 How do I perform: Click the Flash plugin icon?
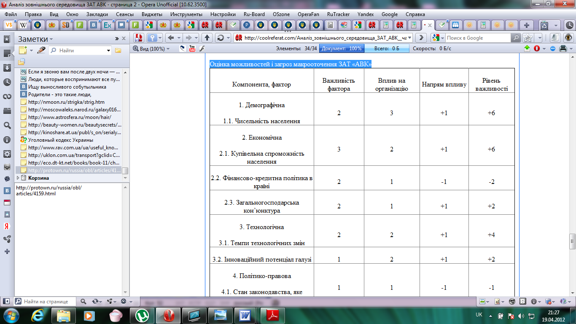click(202, 49)
